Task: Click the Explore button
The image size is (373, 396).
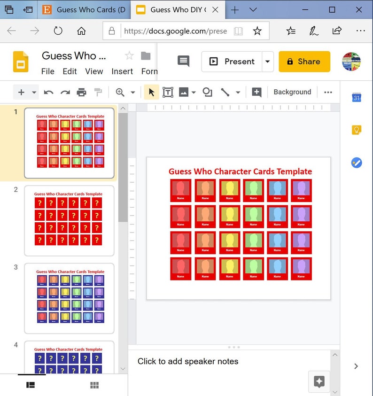Action: (319, 381)
